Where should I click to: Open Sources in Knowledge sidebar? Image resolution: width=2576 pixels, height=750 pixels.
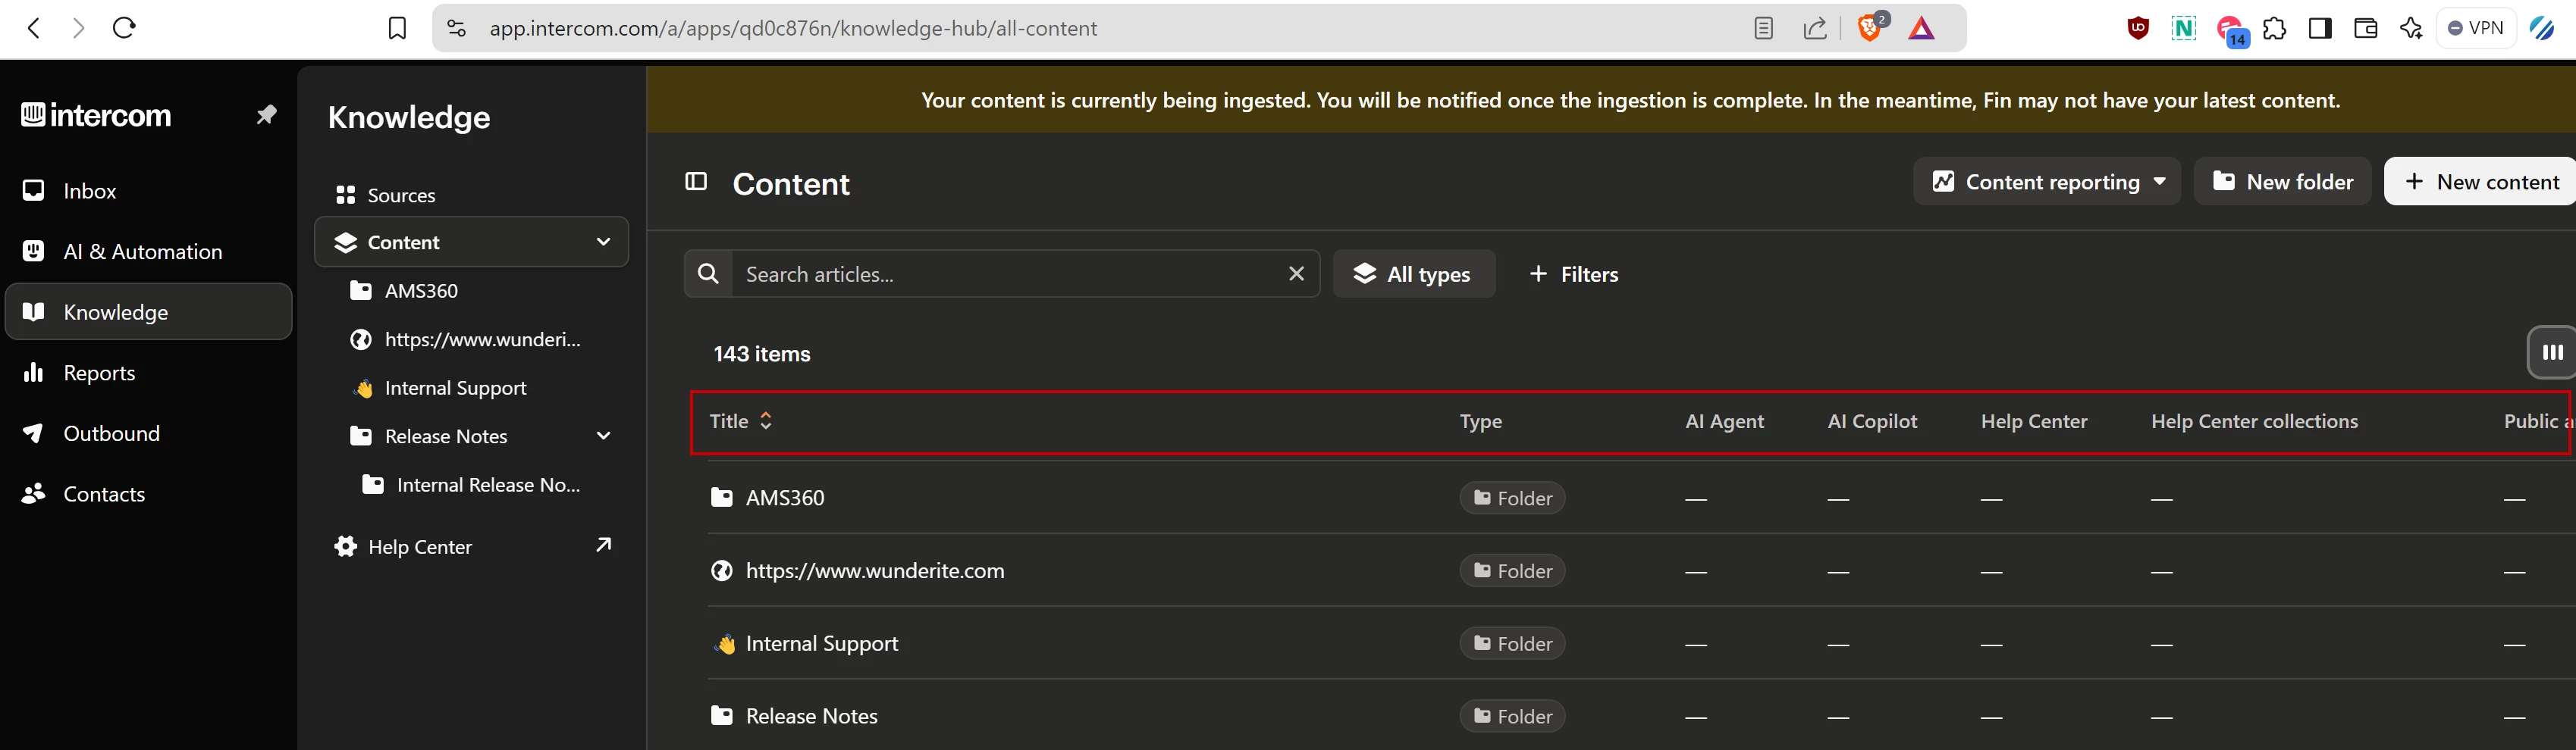pos(471,195)
